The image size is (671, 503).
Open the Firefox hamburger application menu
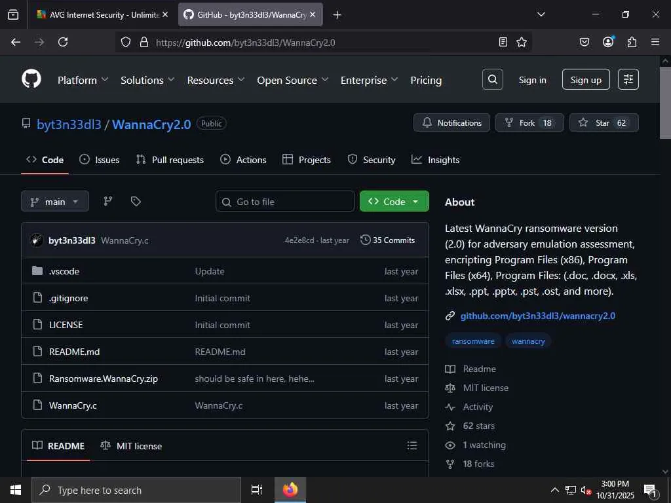coord(655,42)
